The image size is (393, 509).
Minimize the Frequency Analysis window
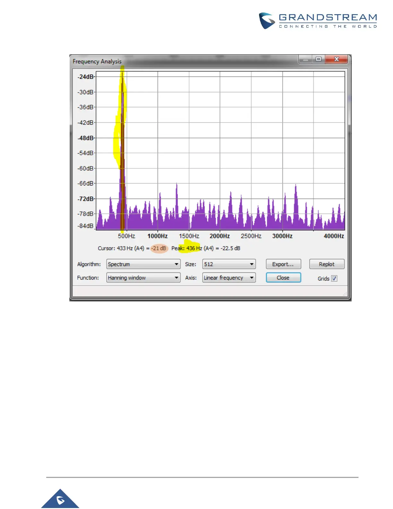point(306,59)
